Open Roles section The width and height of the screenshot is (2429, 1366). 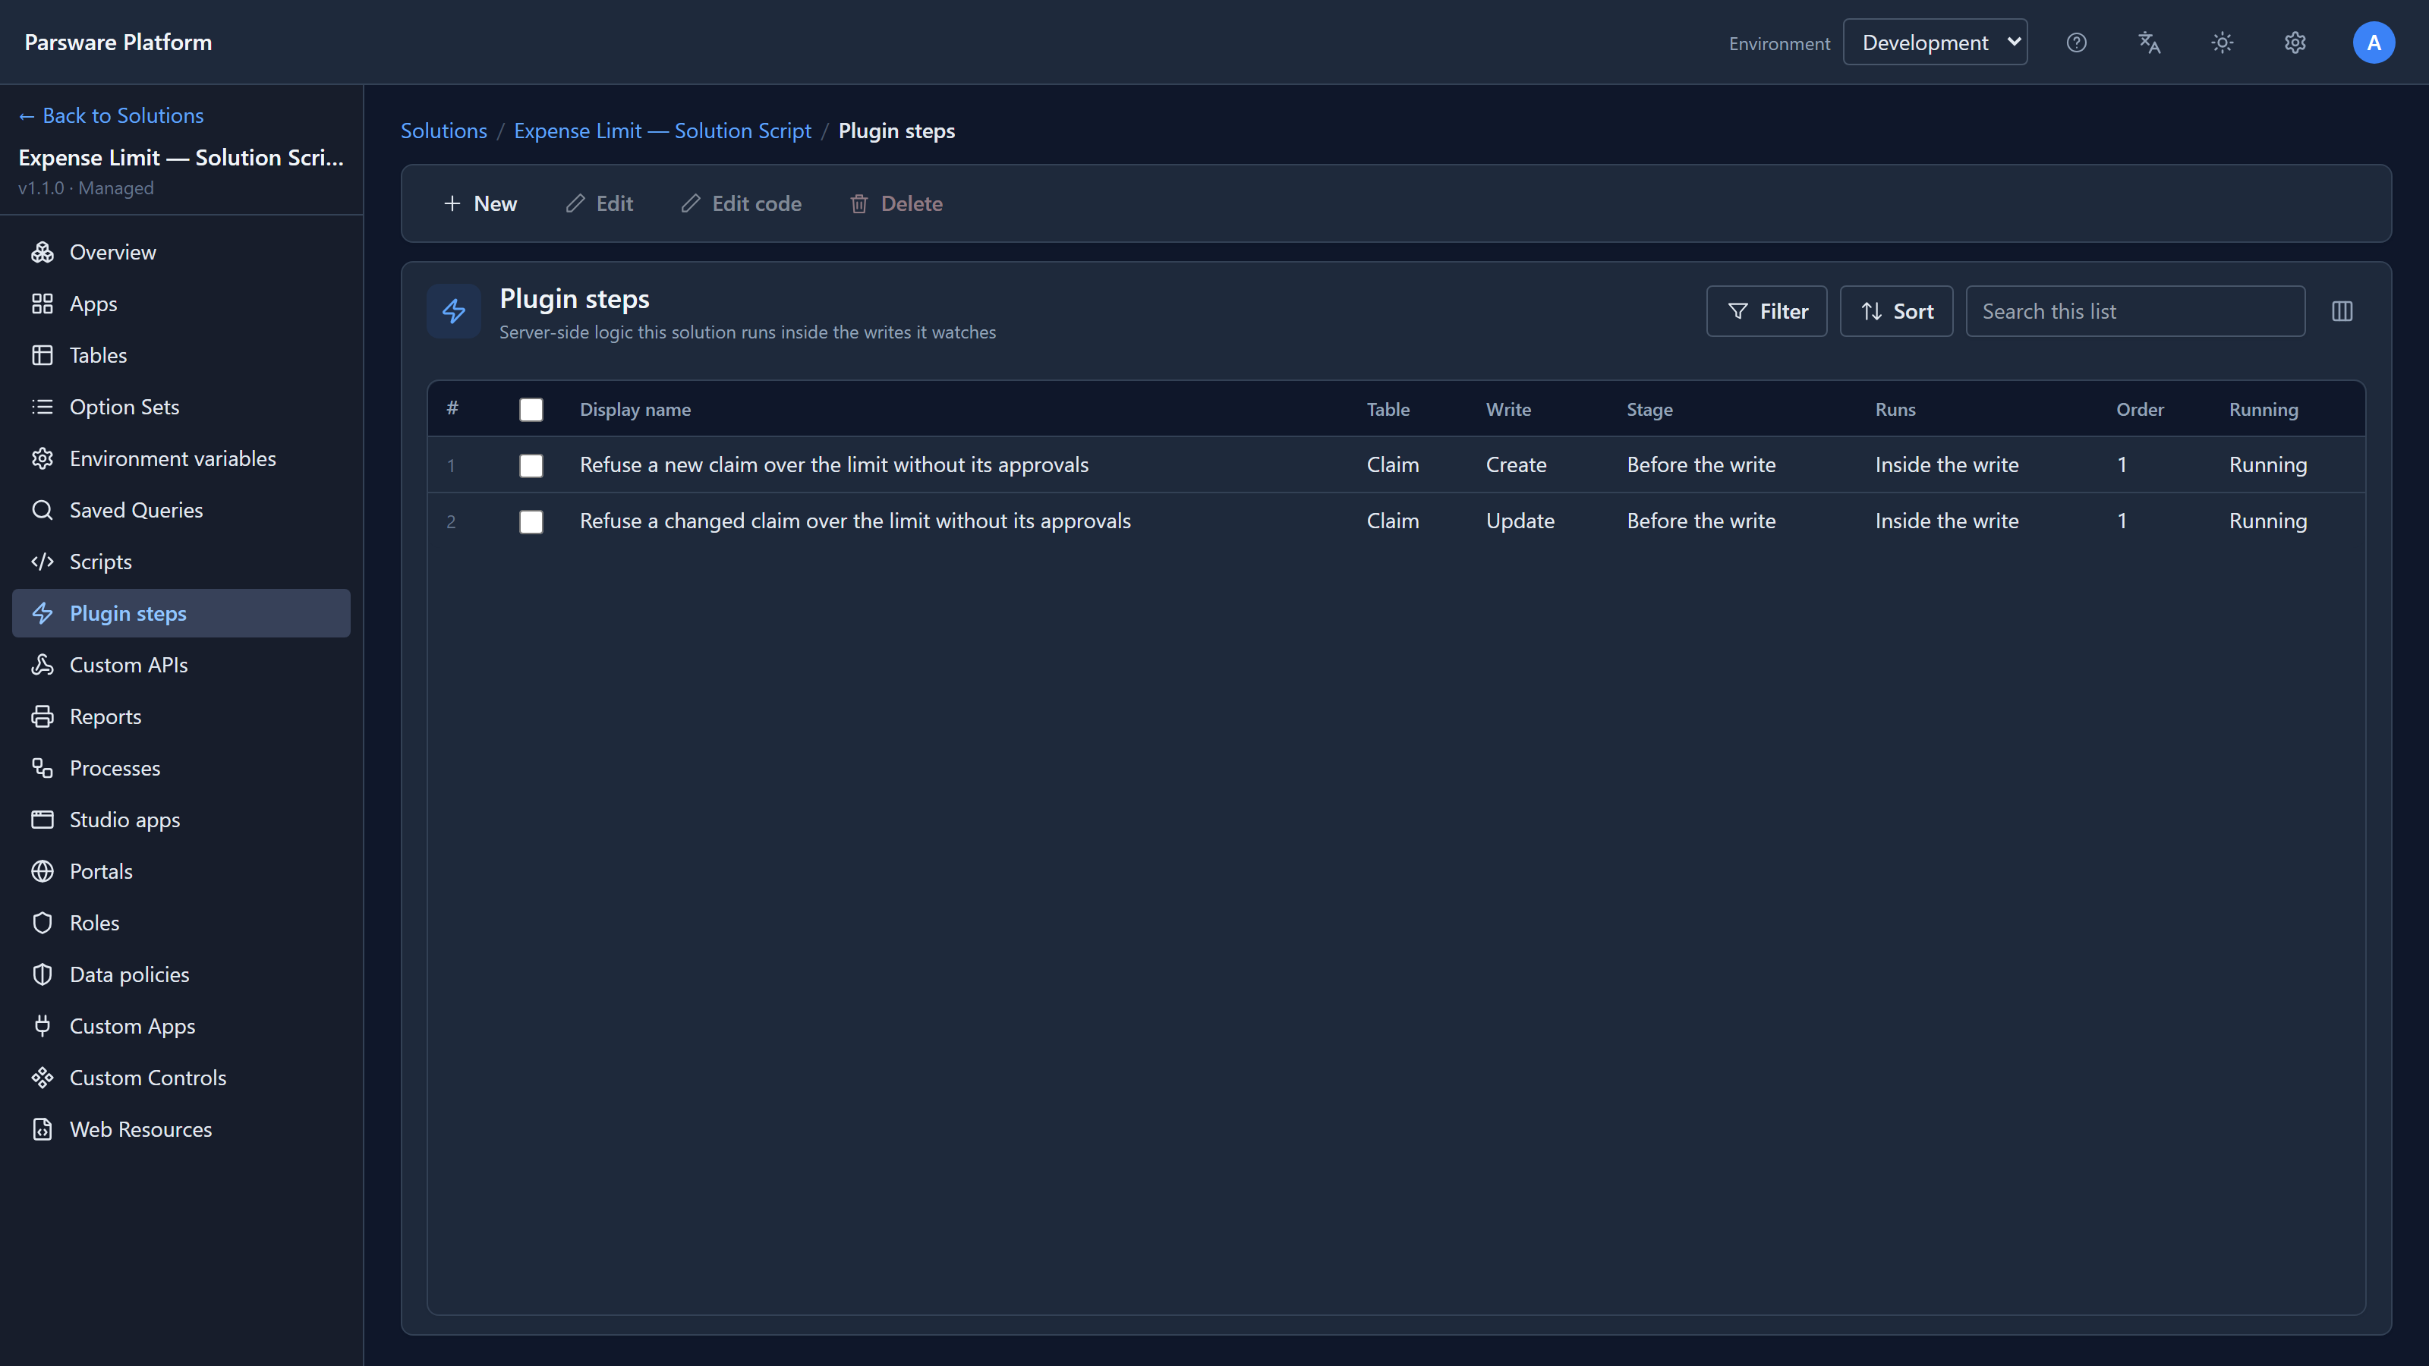pos(181,923)
